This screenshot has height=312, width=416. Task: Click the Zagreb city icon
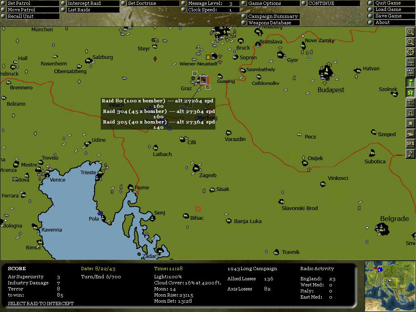[x=196, y=168]
